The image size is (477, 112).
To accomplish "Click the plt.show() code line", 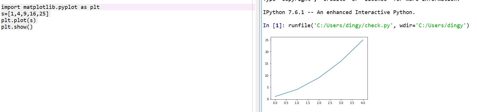I will [17, 27].
